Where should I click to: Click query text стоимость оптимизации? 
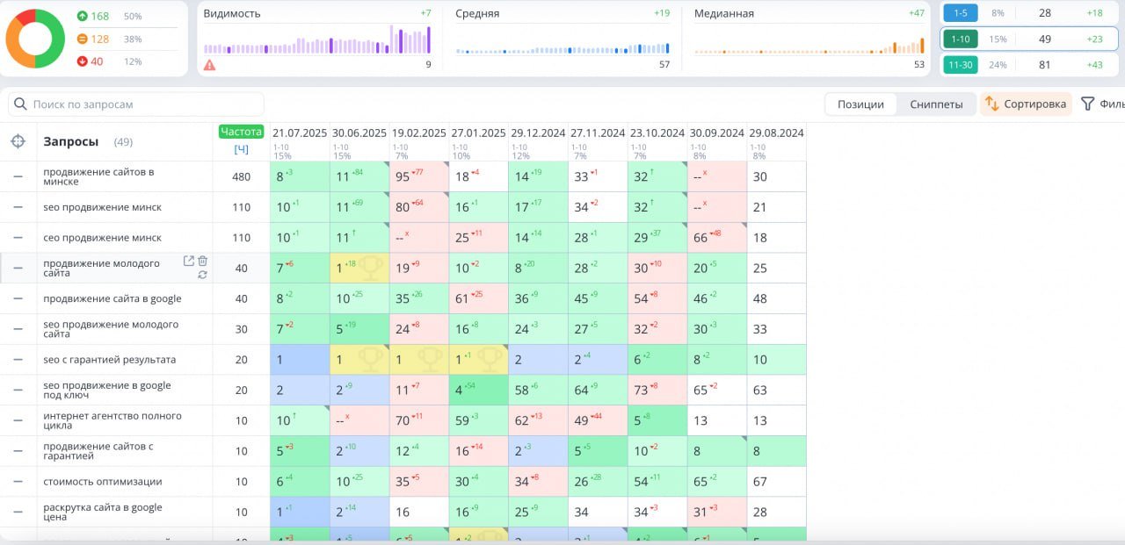(103, 481)
